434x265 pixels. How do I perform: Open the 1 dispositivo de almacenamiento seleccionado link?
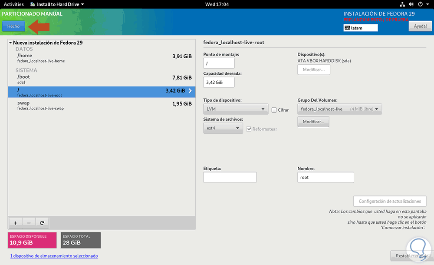click(54, 256)
